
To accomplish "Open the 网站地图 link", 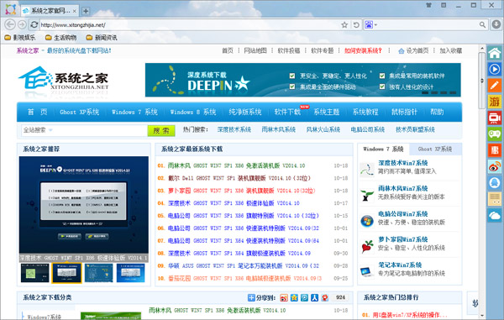I will tap(255, 50).
